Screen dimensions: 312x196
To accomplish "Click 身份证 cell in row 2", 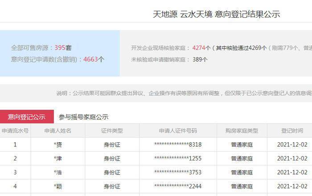I will point(112,159).
